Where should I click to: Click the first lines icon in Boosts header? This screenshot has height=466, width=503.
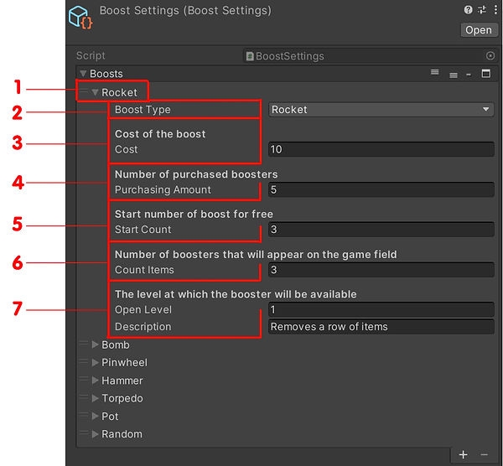[x=435, y=74]
